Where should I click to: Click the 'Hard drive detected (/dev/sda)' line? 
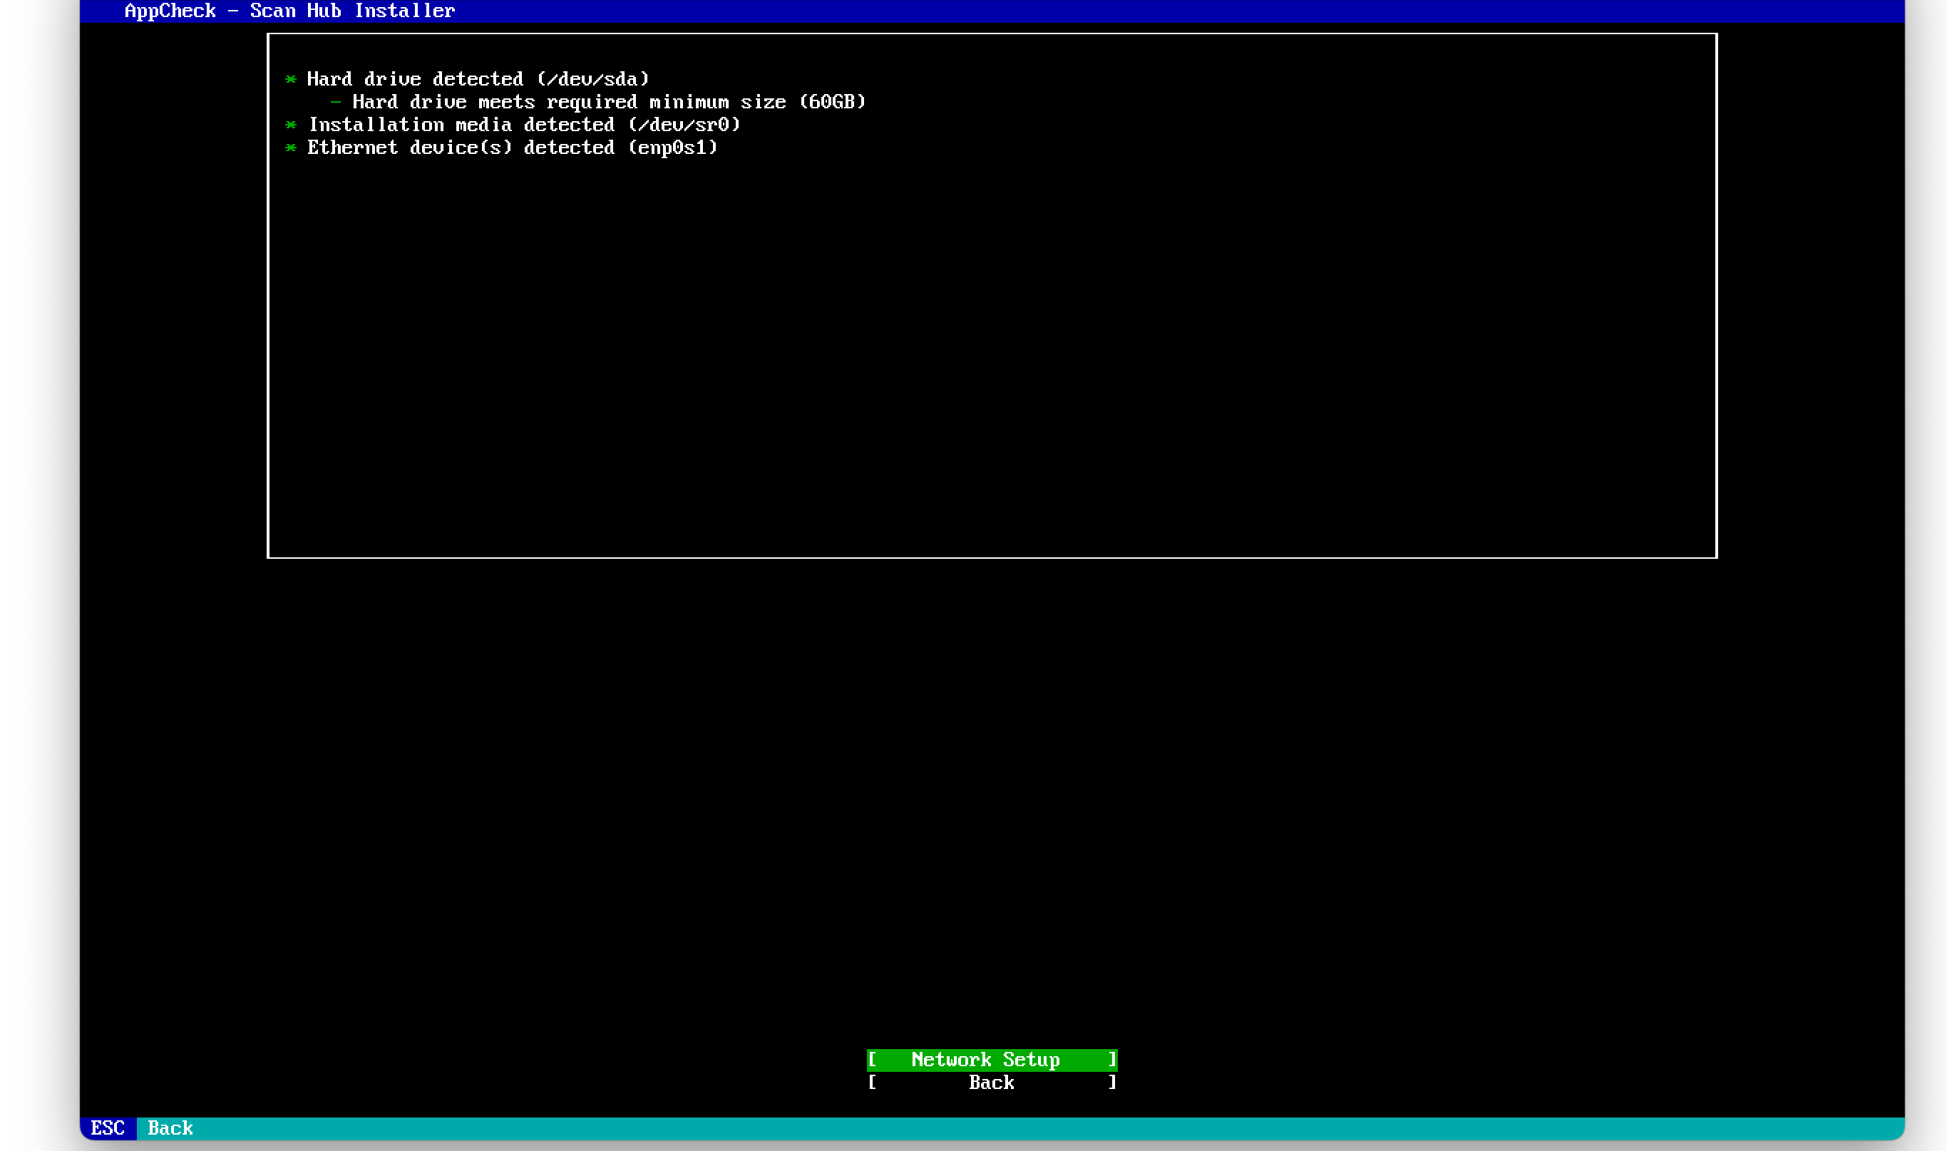pyautogui.click(x=478, y=79)
